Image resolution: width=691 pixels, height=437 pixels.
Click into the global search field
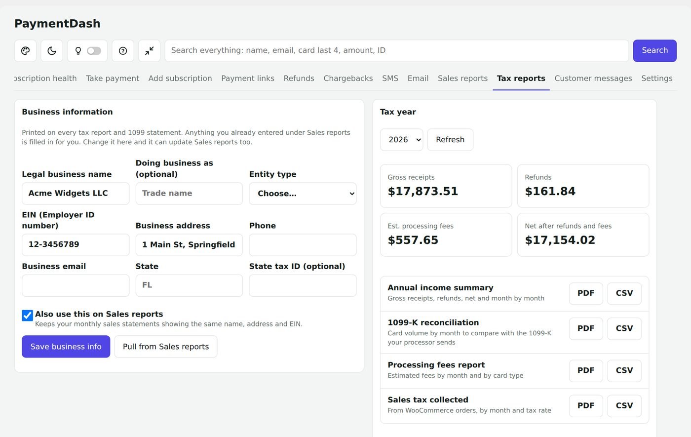[396, 51]
